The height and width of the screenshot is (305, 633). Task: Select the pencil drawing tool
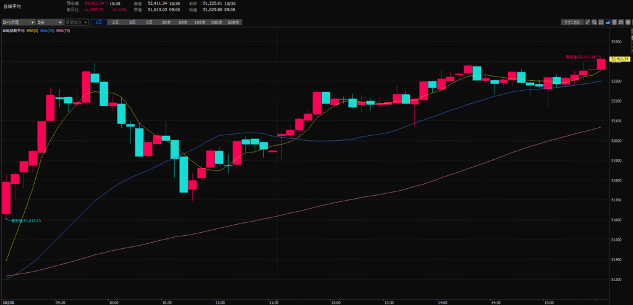click(x=588, y=22)
